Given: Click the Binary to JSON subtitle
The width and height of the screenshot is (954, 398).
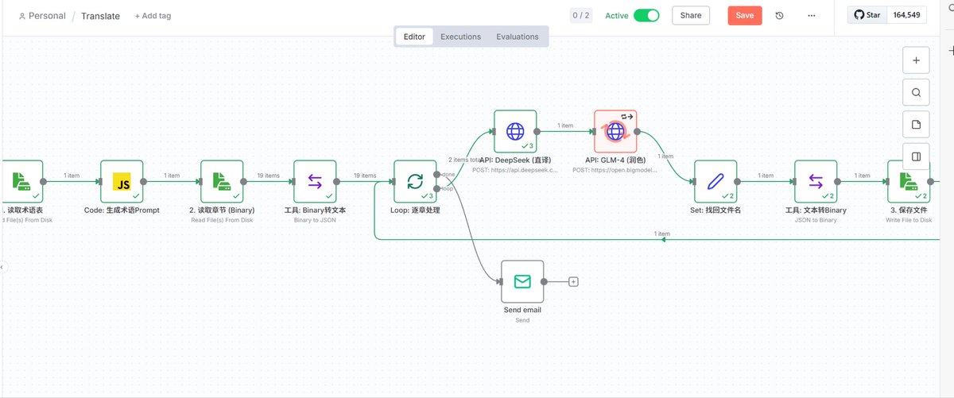Looking at the screenshot, I should (315, 220).
